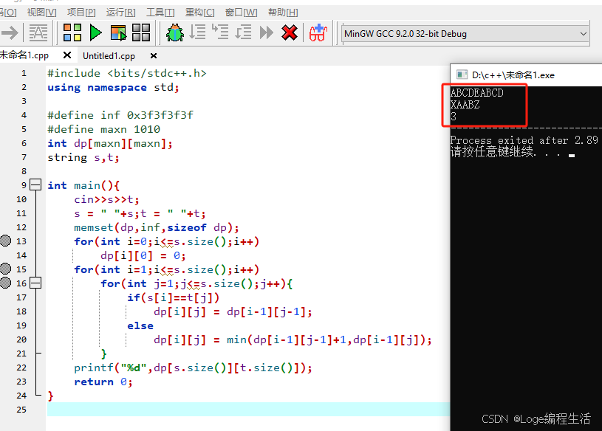
Task: Click the printf("%d",...) line
Action: [x=193, y=368]
